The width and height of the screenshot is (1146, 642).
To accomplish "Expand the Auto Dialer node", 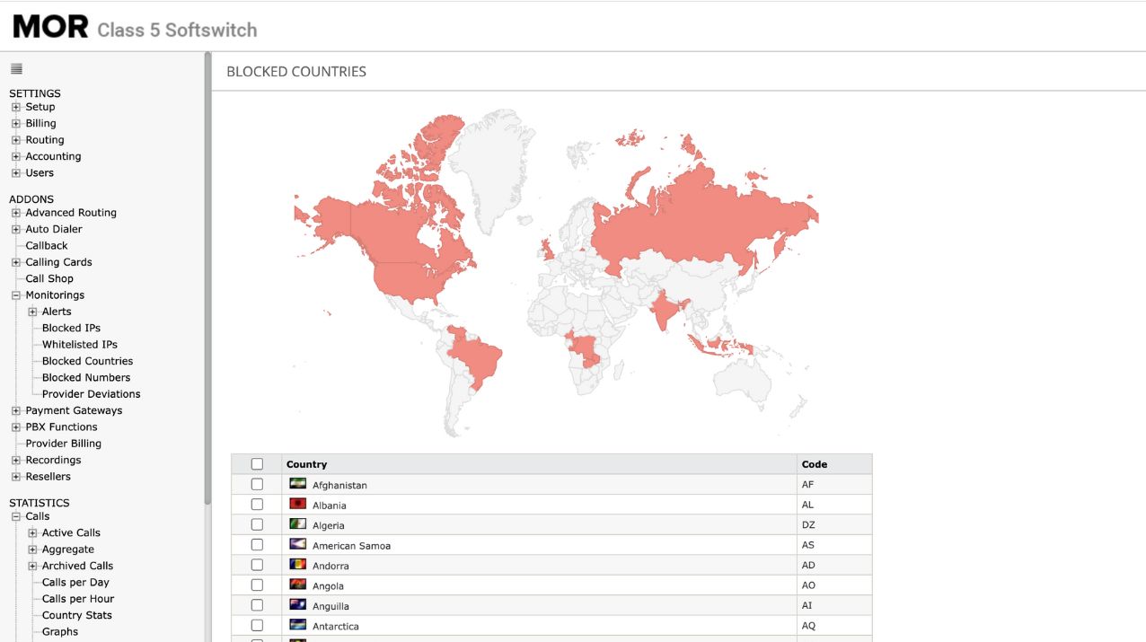I will (x=16, y=230).
